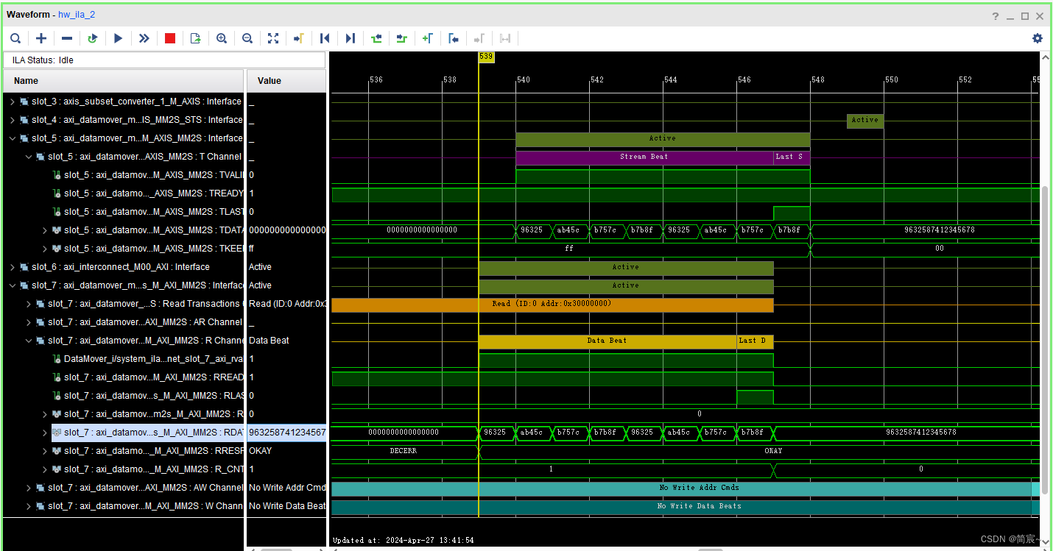Click orange Read ID:0 transaction bar
This screenshot has height=551, width=1053.
[x=552, y=305]
